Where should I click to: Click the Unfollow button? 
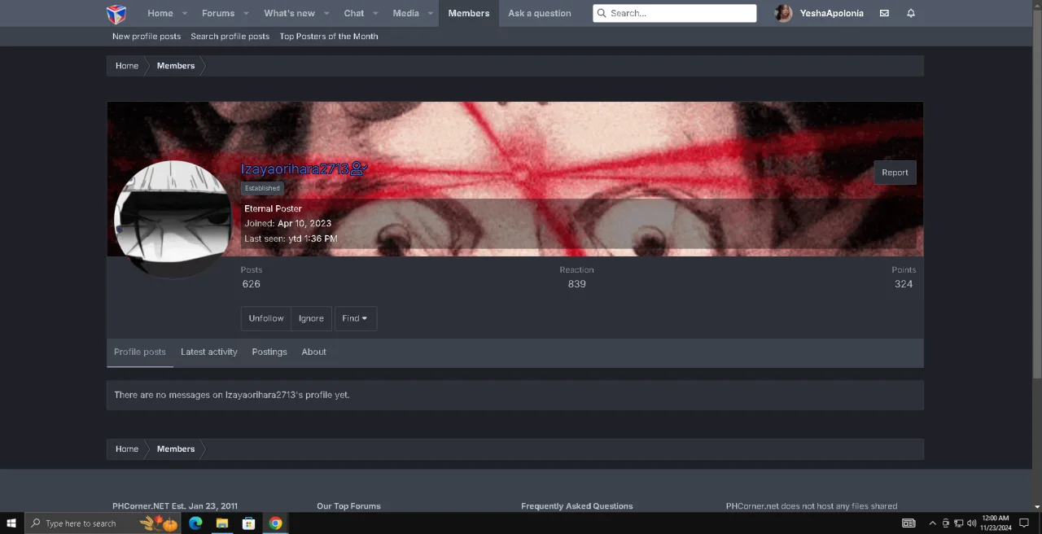point(266,318)
